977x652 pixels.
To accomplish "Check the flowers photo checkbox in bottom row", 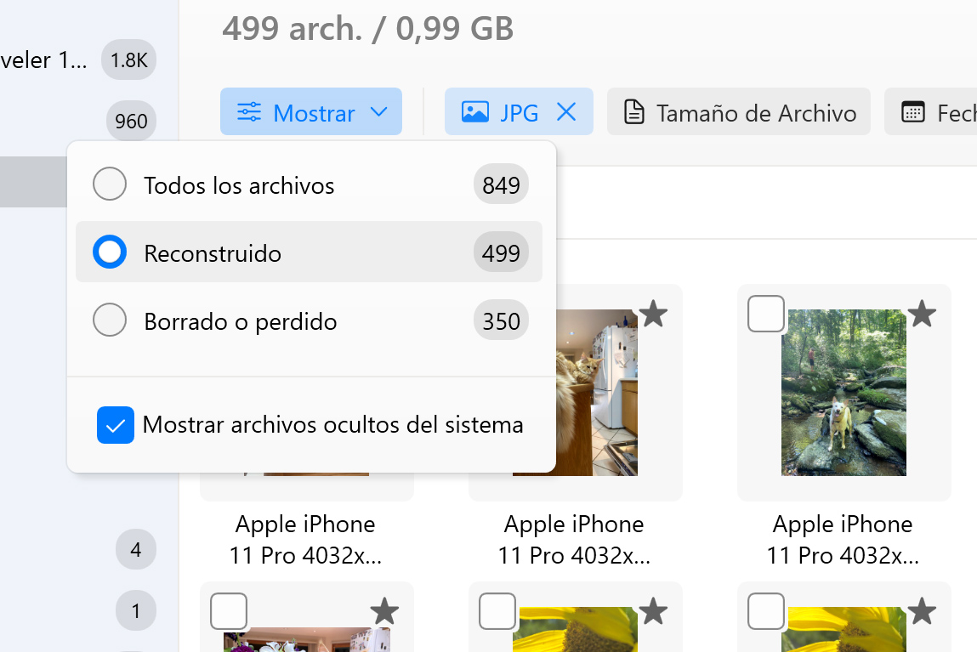I will click(x=229, y=611).
